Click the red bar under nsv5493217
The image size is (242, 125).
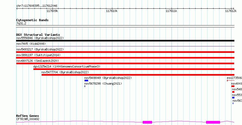125,52
